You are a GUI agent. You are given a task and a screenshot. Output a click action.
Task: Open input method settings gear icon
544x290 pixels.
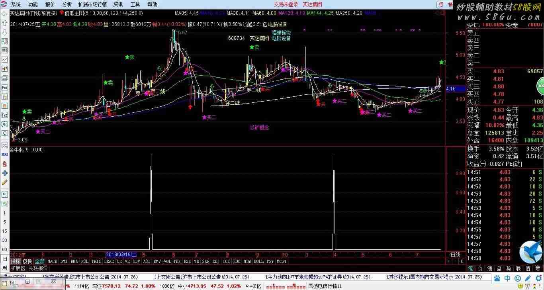click(x=538, y=278)
